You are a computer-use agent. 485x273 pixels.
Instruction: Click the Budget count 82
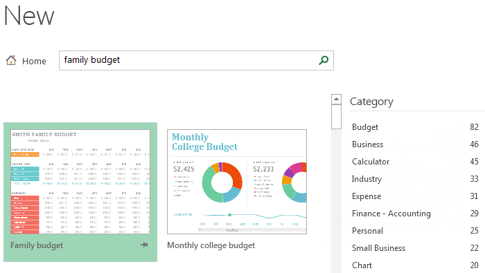click(474, 127)
